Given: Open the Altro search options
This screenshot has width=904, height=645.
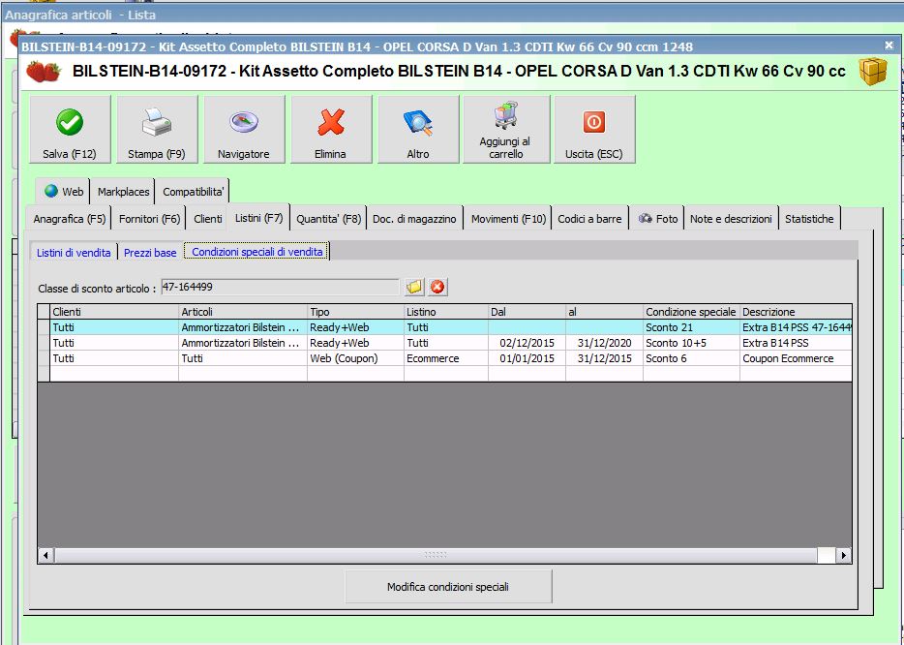Looking at the screenshot, I should pyautogui.click(x=418, y=129).
